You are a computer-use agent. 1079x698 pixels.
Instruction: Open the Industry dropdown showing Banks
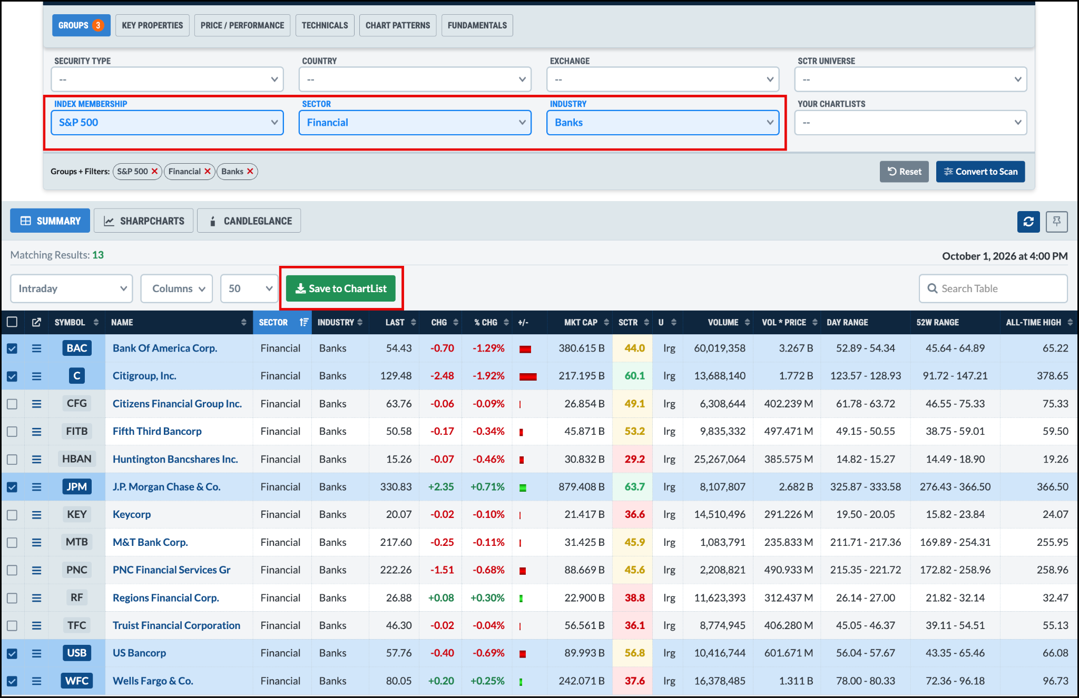point(663,123)
